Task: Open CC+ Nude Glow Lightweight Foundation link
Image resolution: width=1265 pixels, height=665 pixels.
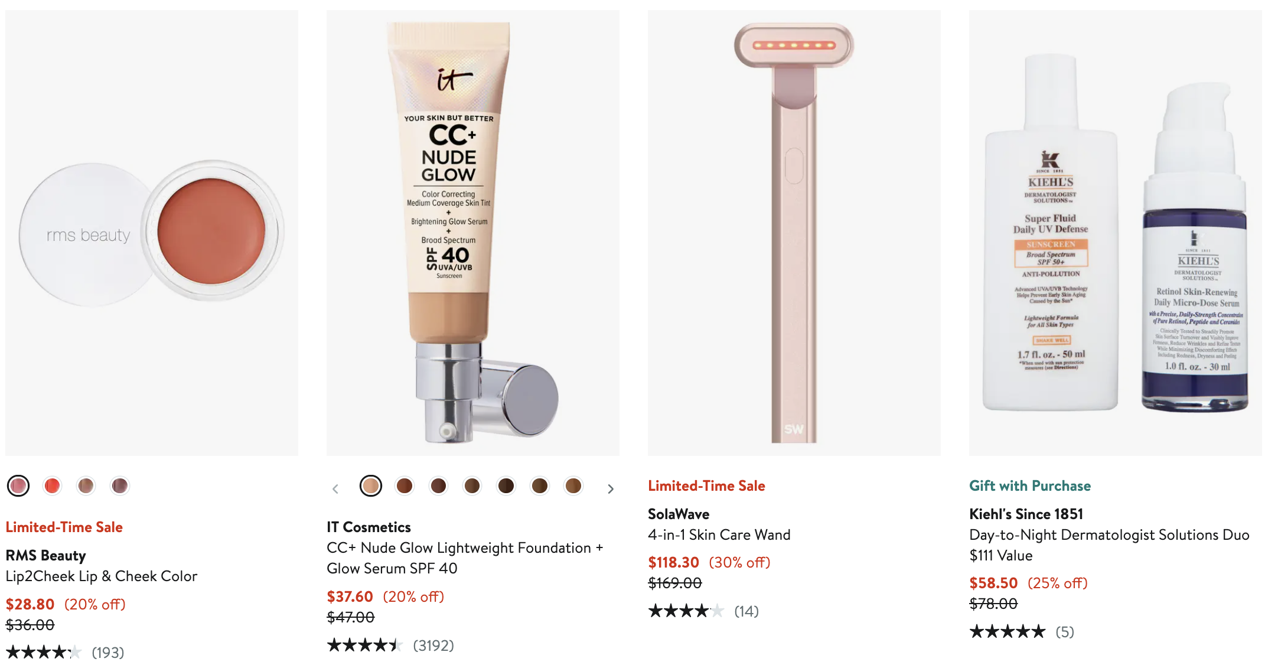Action: [465, 558]
